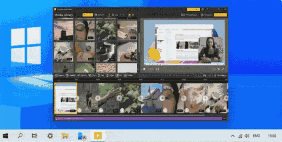The image size is (282, 142).
Task: Select the white blank thumbnail in the library
Action: tap(127, 68)
